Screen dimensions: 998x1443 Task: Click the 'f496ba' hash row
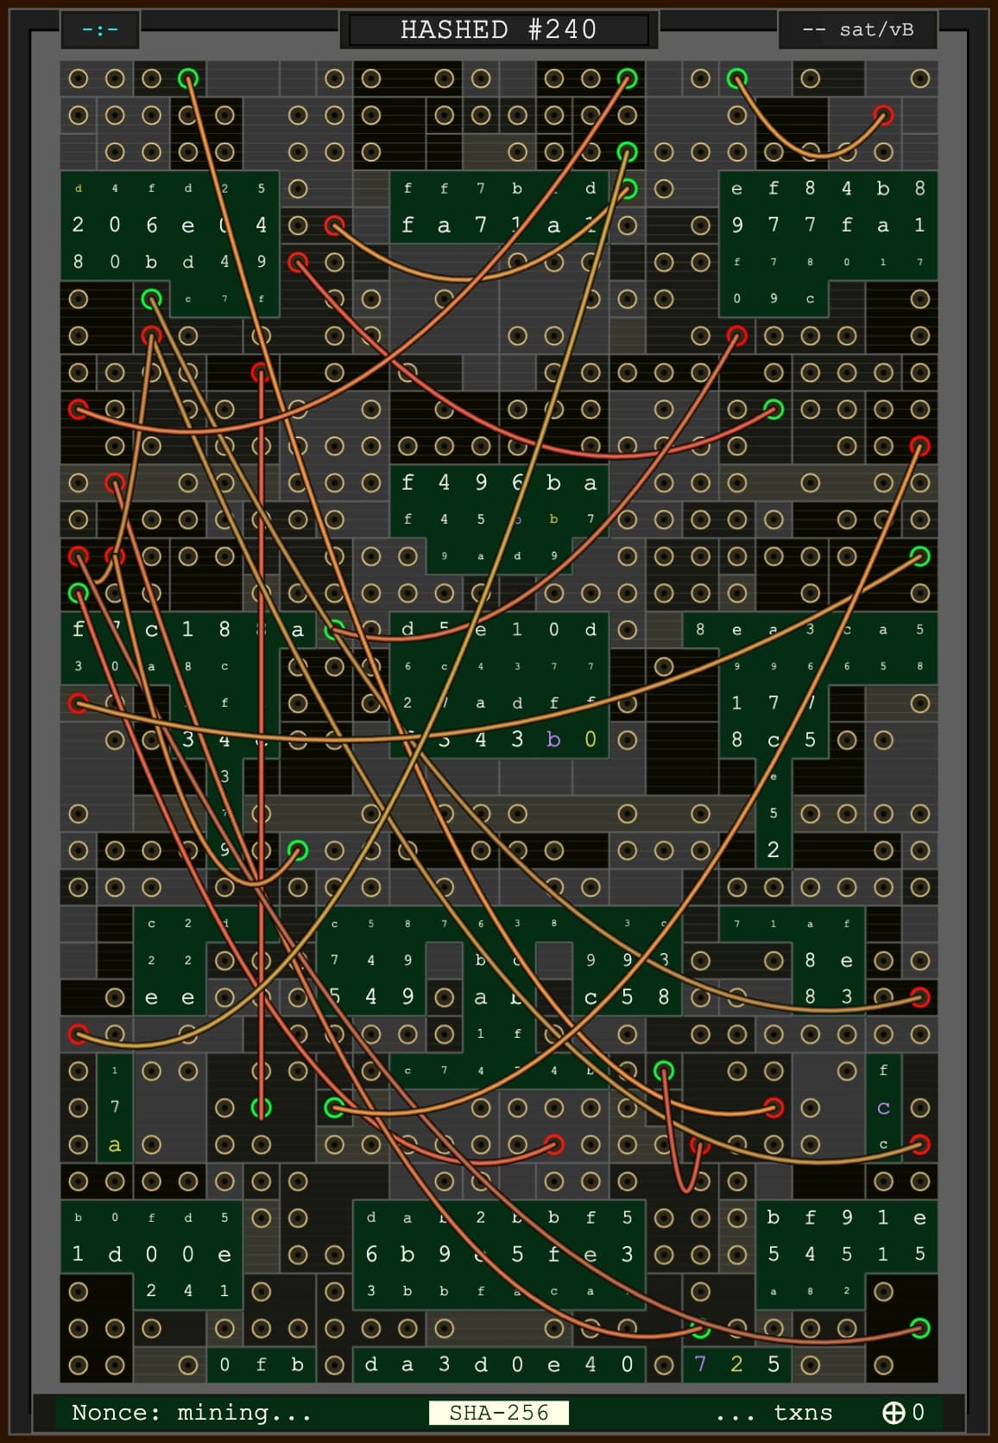498,483
